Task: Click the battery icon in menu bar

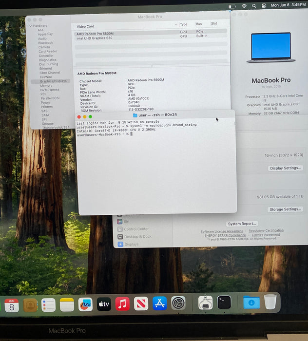Action: 232,6
